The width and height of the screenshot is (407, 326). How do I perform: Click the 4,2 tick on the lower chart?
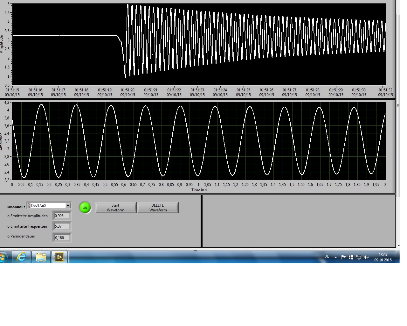(7, 103)
